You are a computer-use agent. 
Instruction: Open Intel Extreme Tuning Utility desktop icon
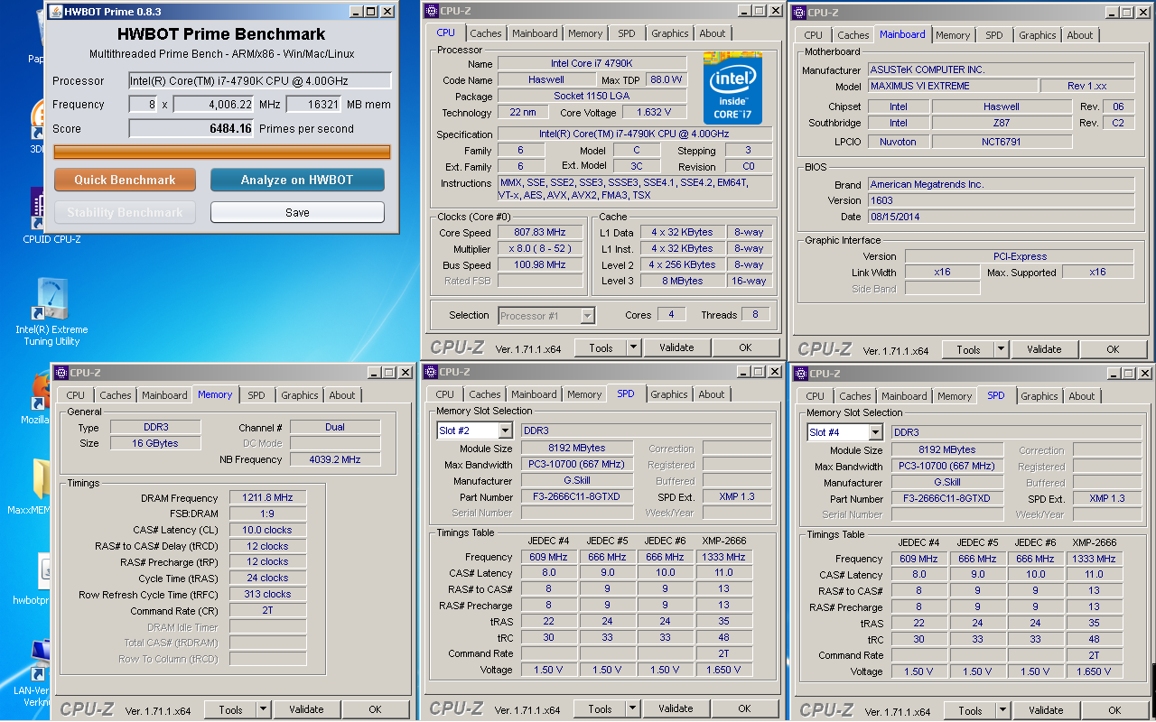point(51,312)
